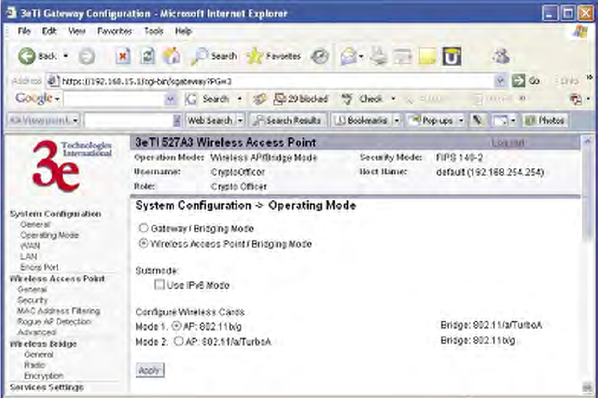Open the WAN settings link
The height and width of the screenshot is (398, 598).
point(29,246)
